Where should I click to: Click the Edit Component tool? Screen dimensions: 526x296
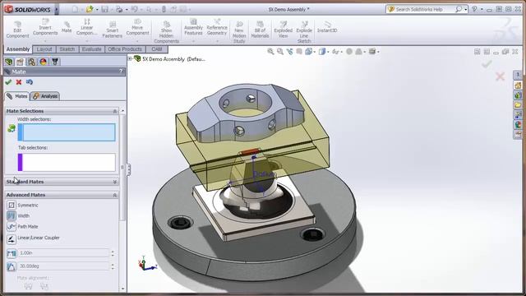[x=17, y=30]
